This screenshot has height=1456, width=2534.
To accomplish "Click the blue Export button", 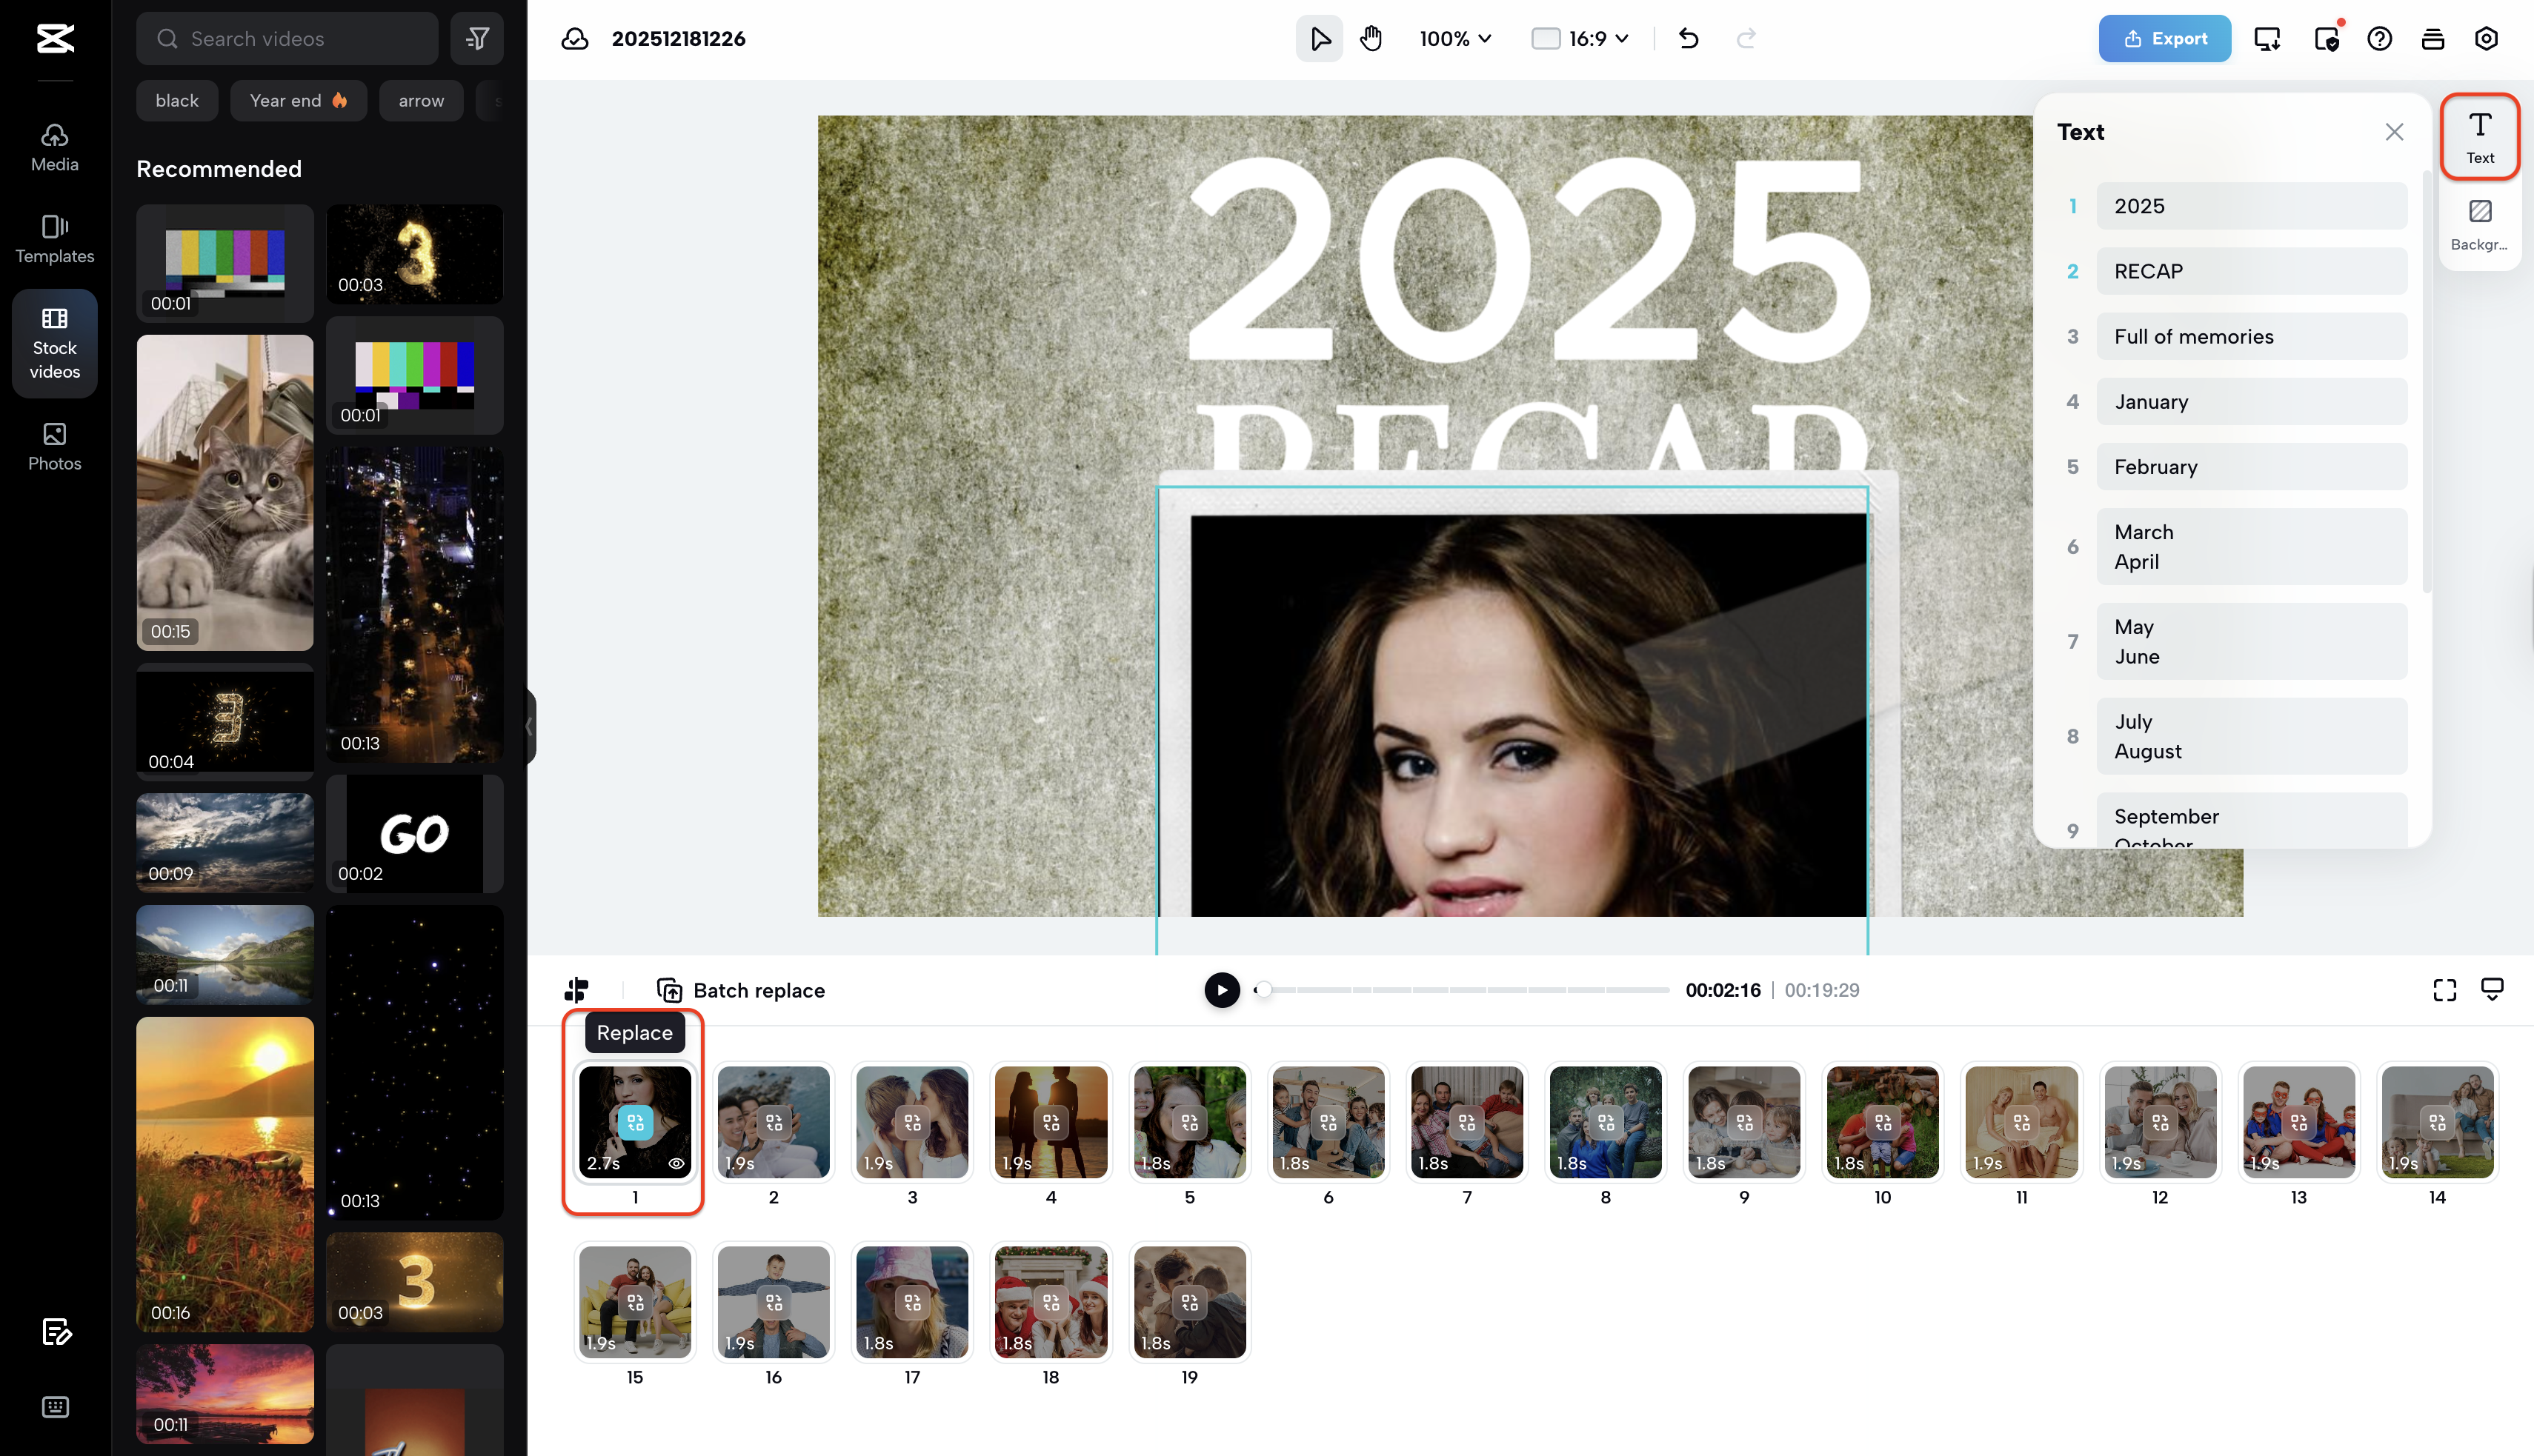I will pos(2164,38).
